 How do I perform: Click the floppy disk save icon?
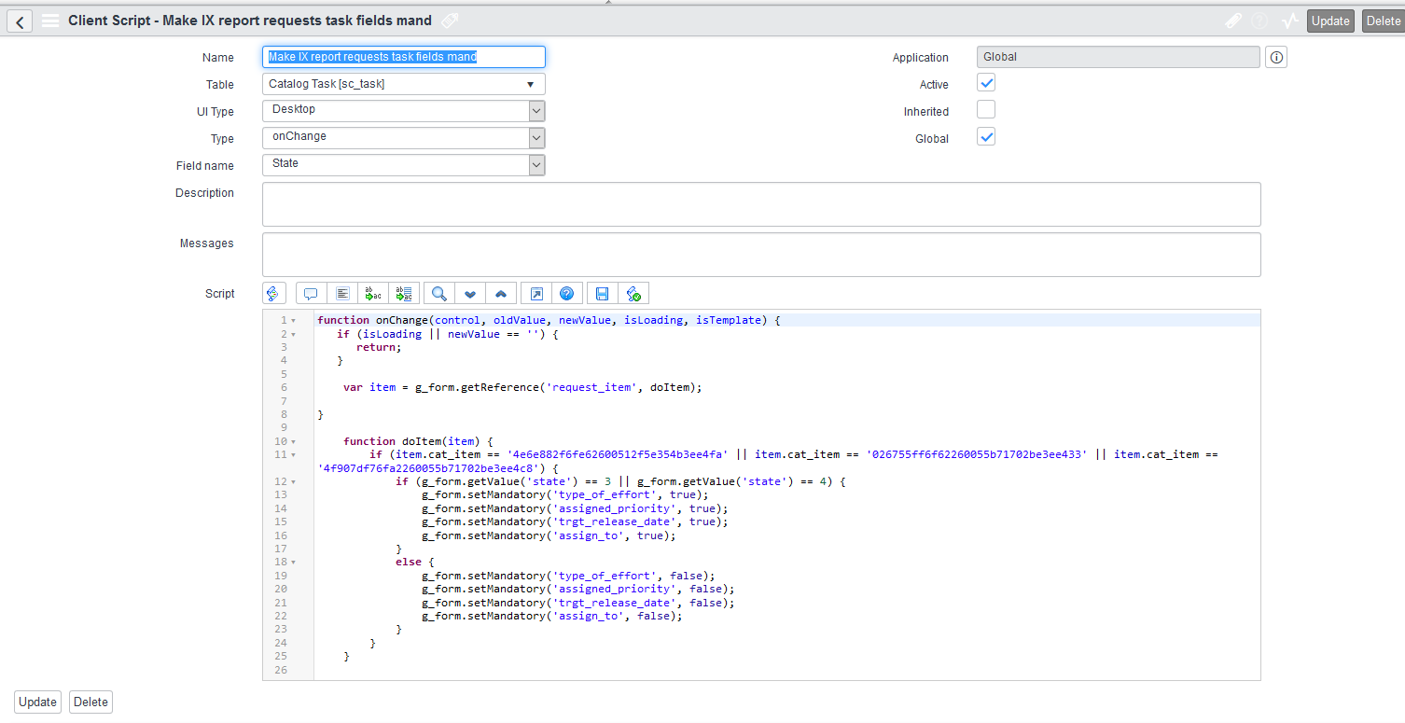(602, 294)
